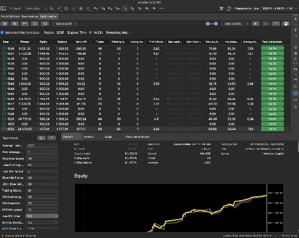Click the Slow MA Period stepper arrows
Image resolution: width=299 pixels, height=238 pixels.
tap(56, 178)
